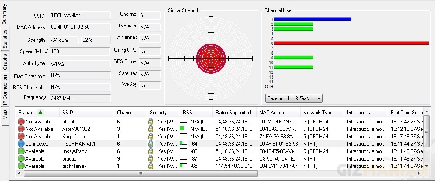435x181 pixels.
Task: Click the RSSI signal bar icon for techManiaK
Action: (184, 166)
